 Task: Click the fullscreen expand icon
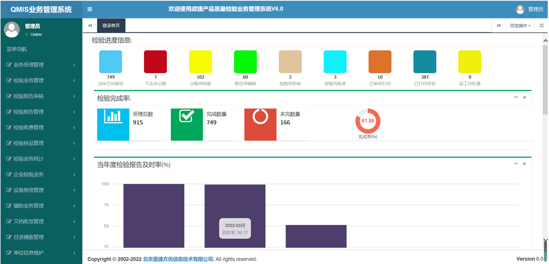pyautogui.click(x=541, y=26)
